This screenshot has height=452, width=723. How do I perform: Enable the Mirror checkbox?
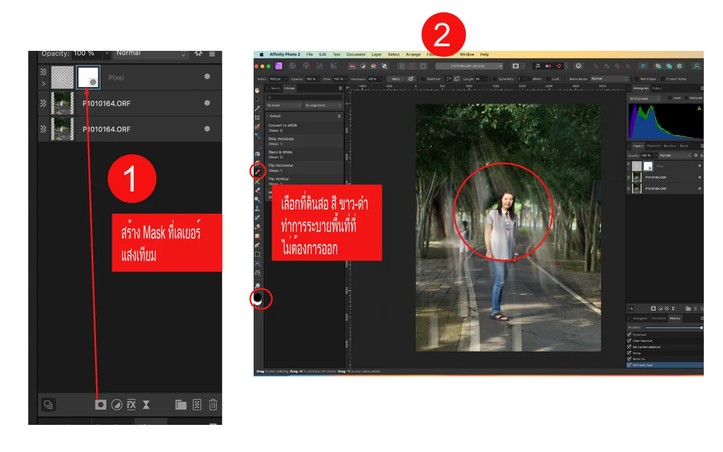(x=529, y=79)
